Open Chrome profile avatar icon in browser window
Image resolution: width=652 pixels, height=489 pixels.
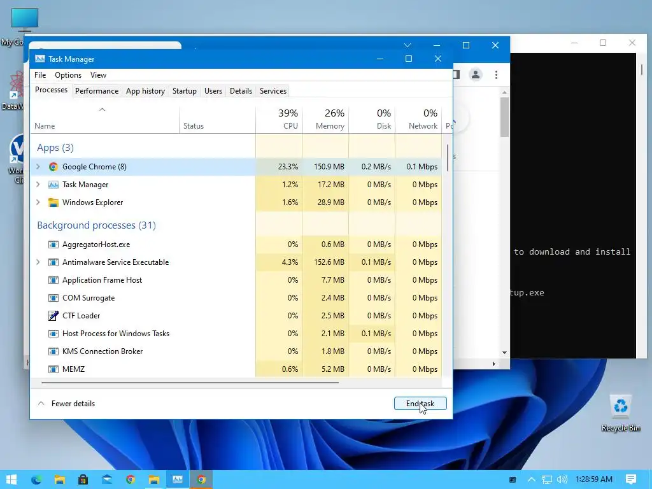pyautogui.click(x=475, y=74)
